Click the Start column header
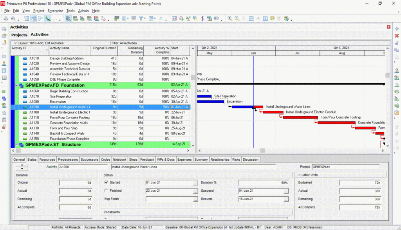The height and width of the screenshot is (230, 401). pyautogui.click(x=179, y=50)
